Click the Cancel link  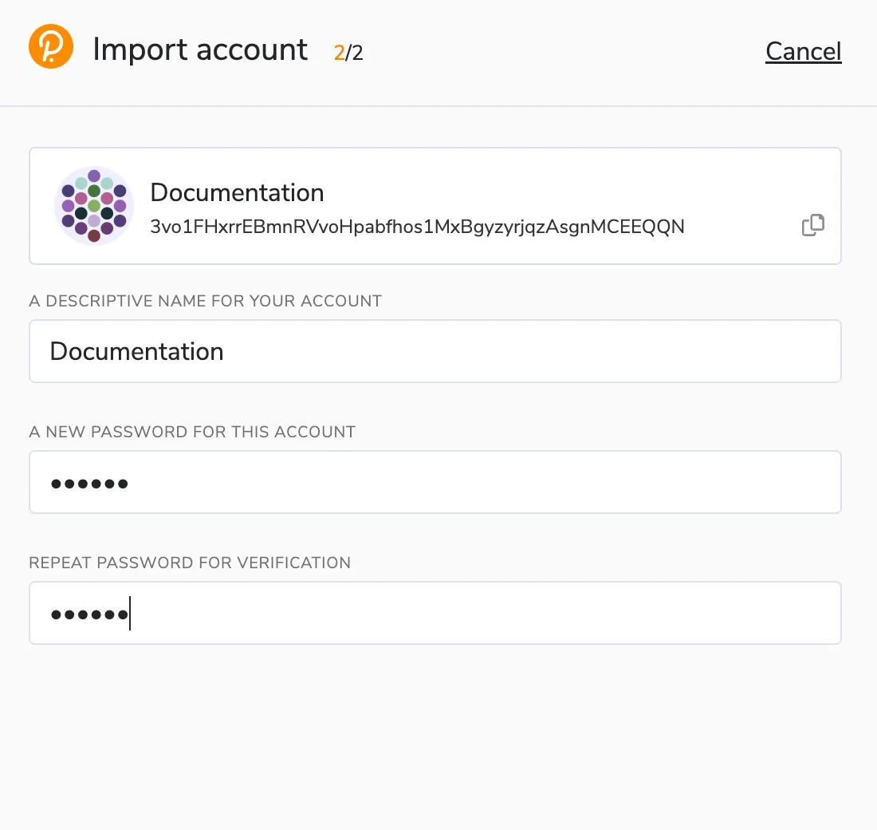click(803, 51)
